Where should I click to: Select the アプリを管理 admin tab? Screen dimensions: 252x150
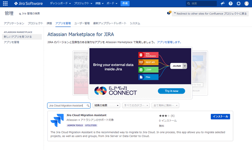point(63,23)
